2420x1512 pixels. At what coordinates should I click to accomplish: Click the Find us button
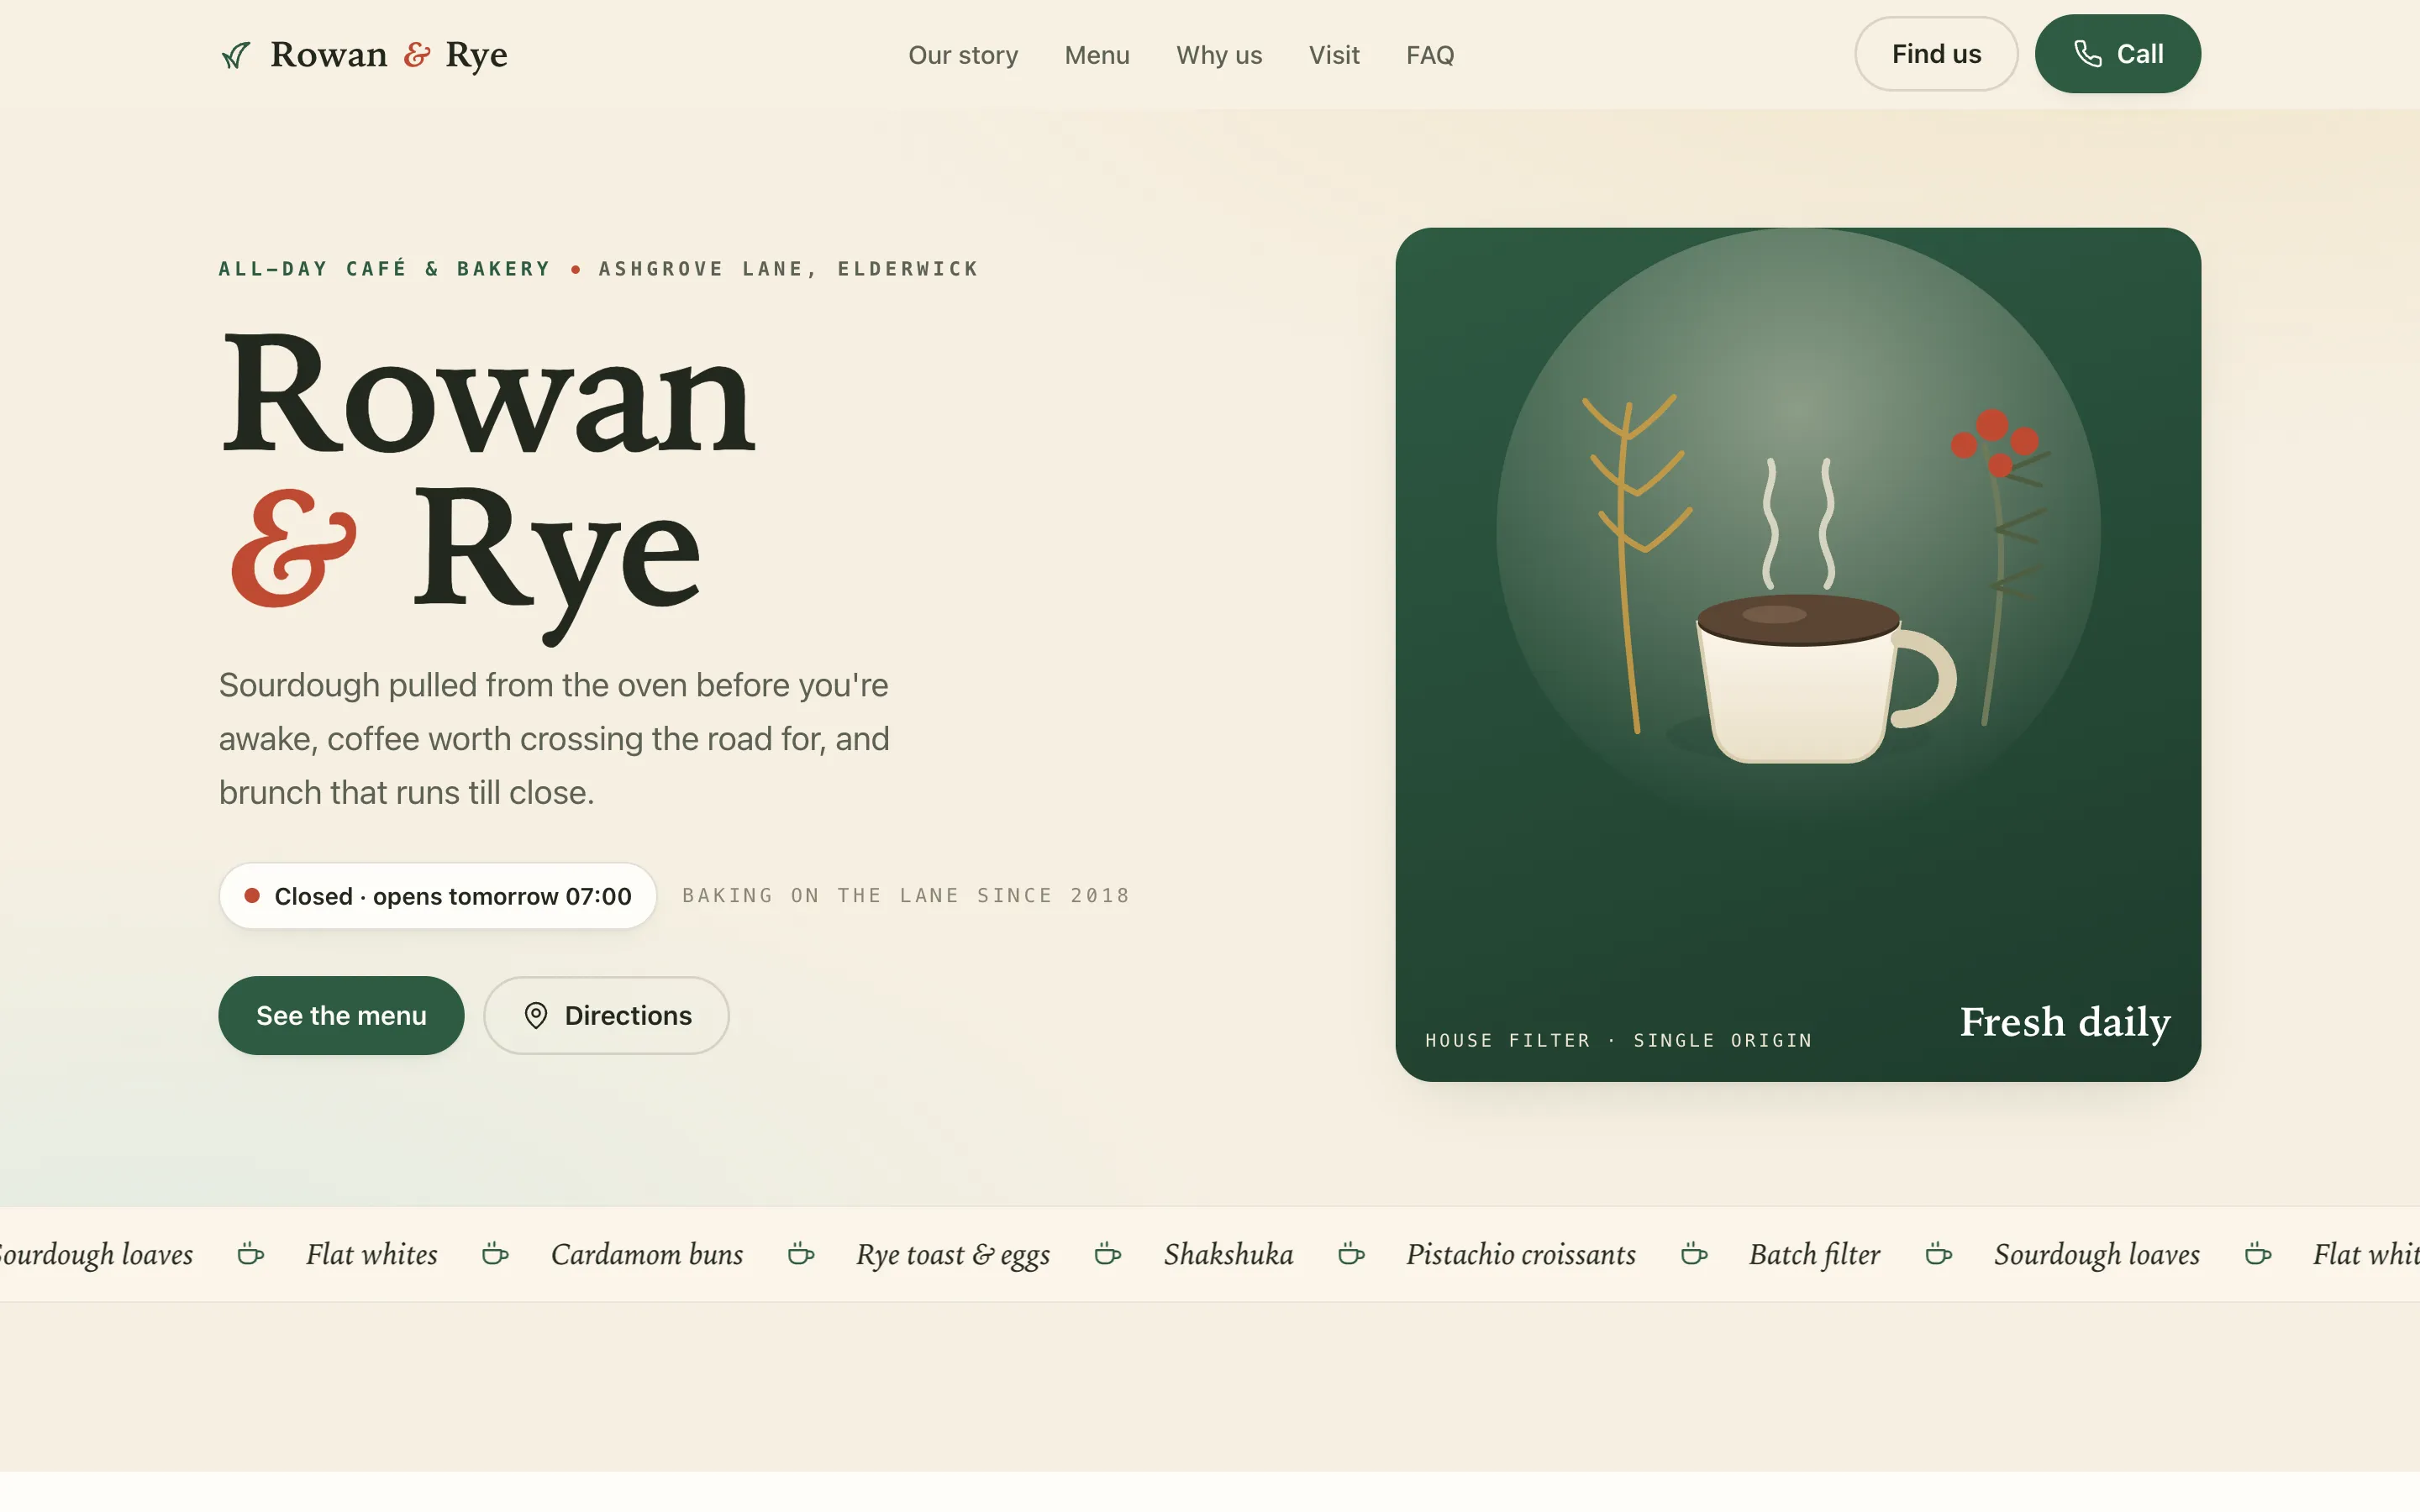tap(1936, 54)
